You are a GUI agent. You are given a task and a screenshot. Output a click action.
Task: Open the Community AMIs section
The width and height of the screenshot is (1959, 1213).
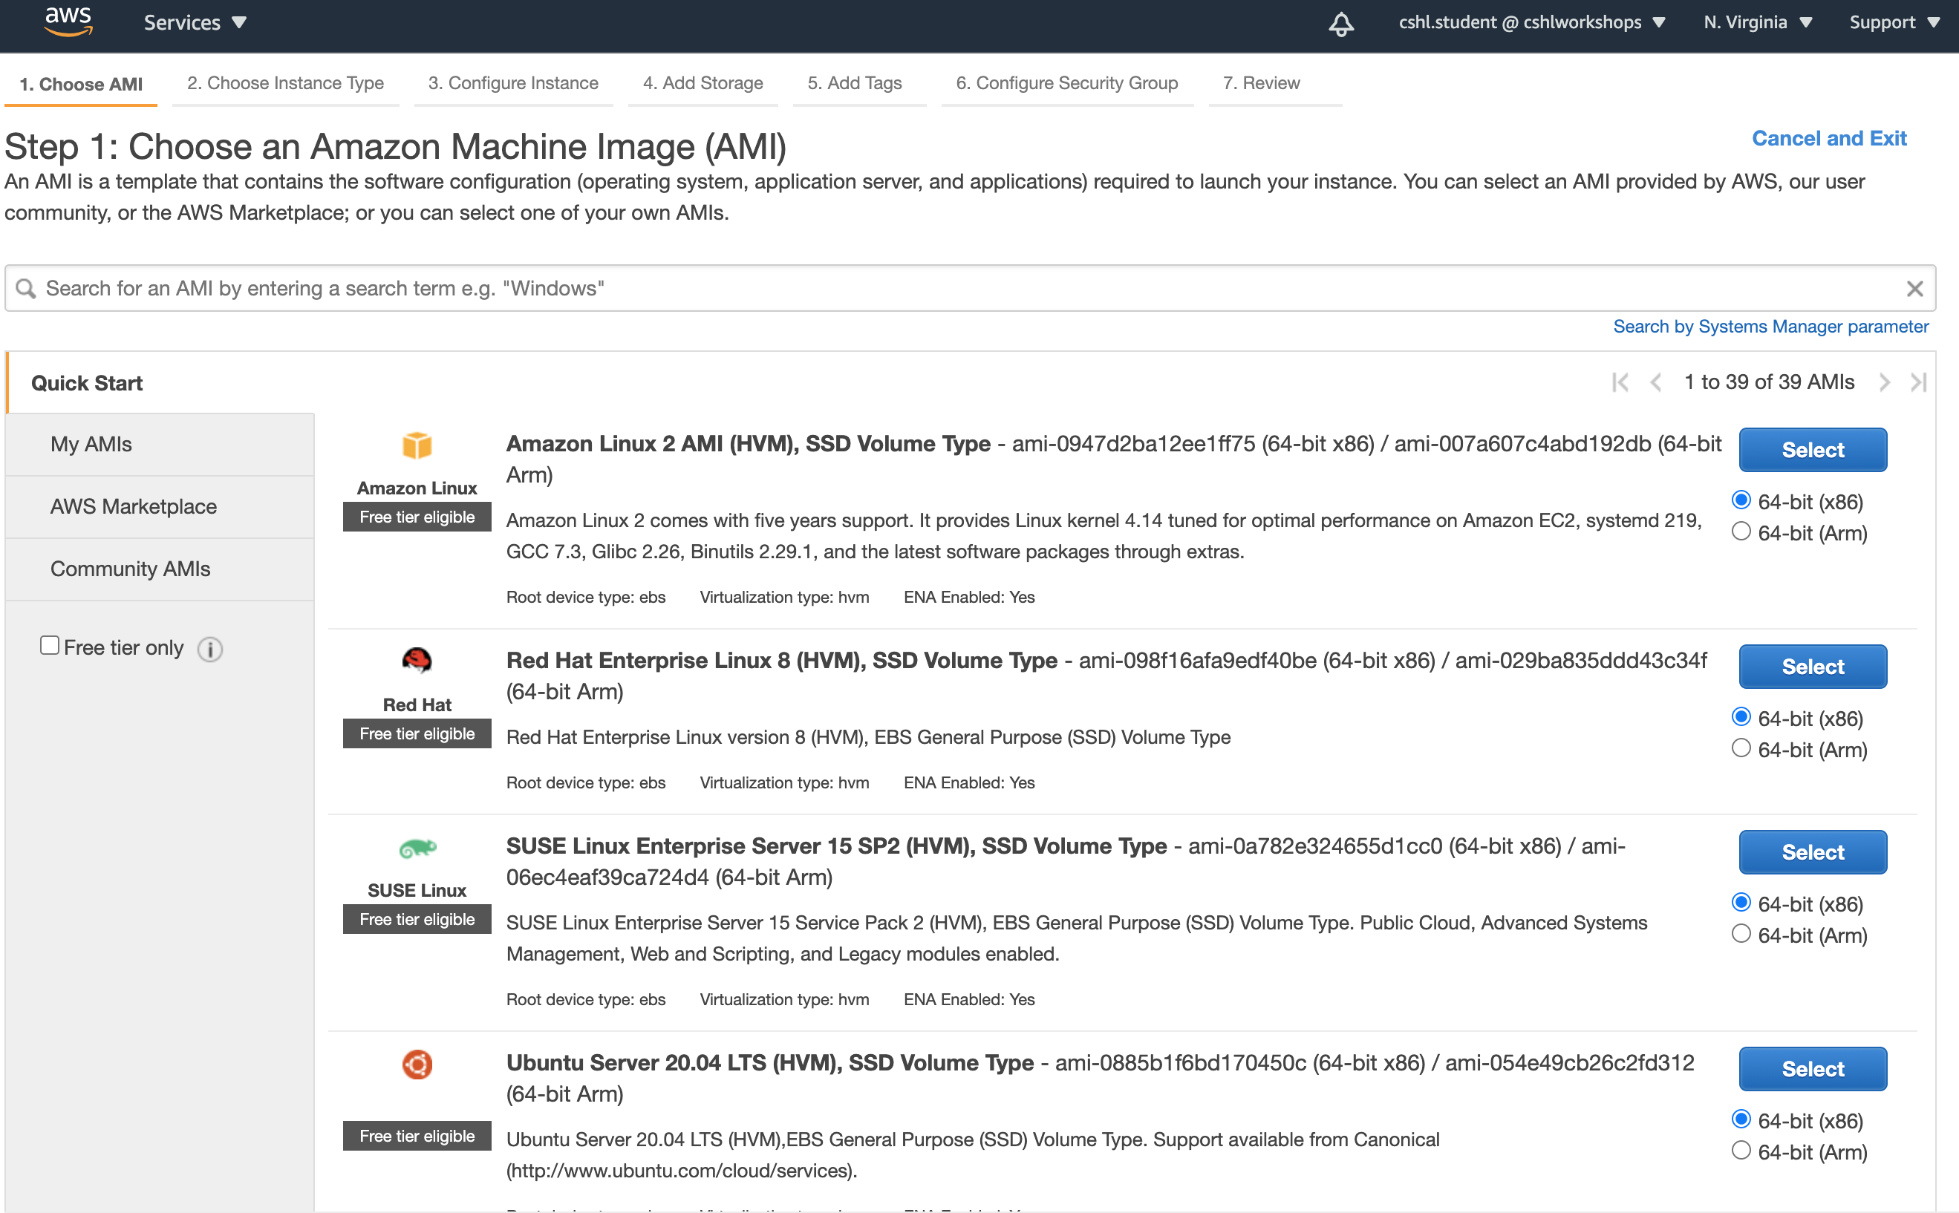point(129,569)
